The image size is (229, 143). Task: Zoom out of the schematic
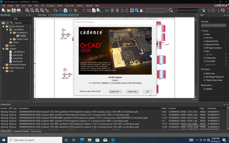tap(32, 10)
